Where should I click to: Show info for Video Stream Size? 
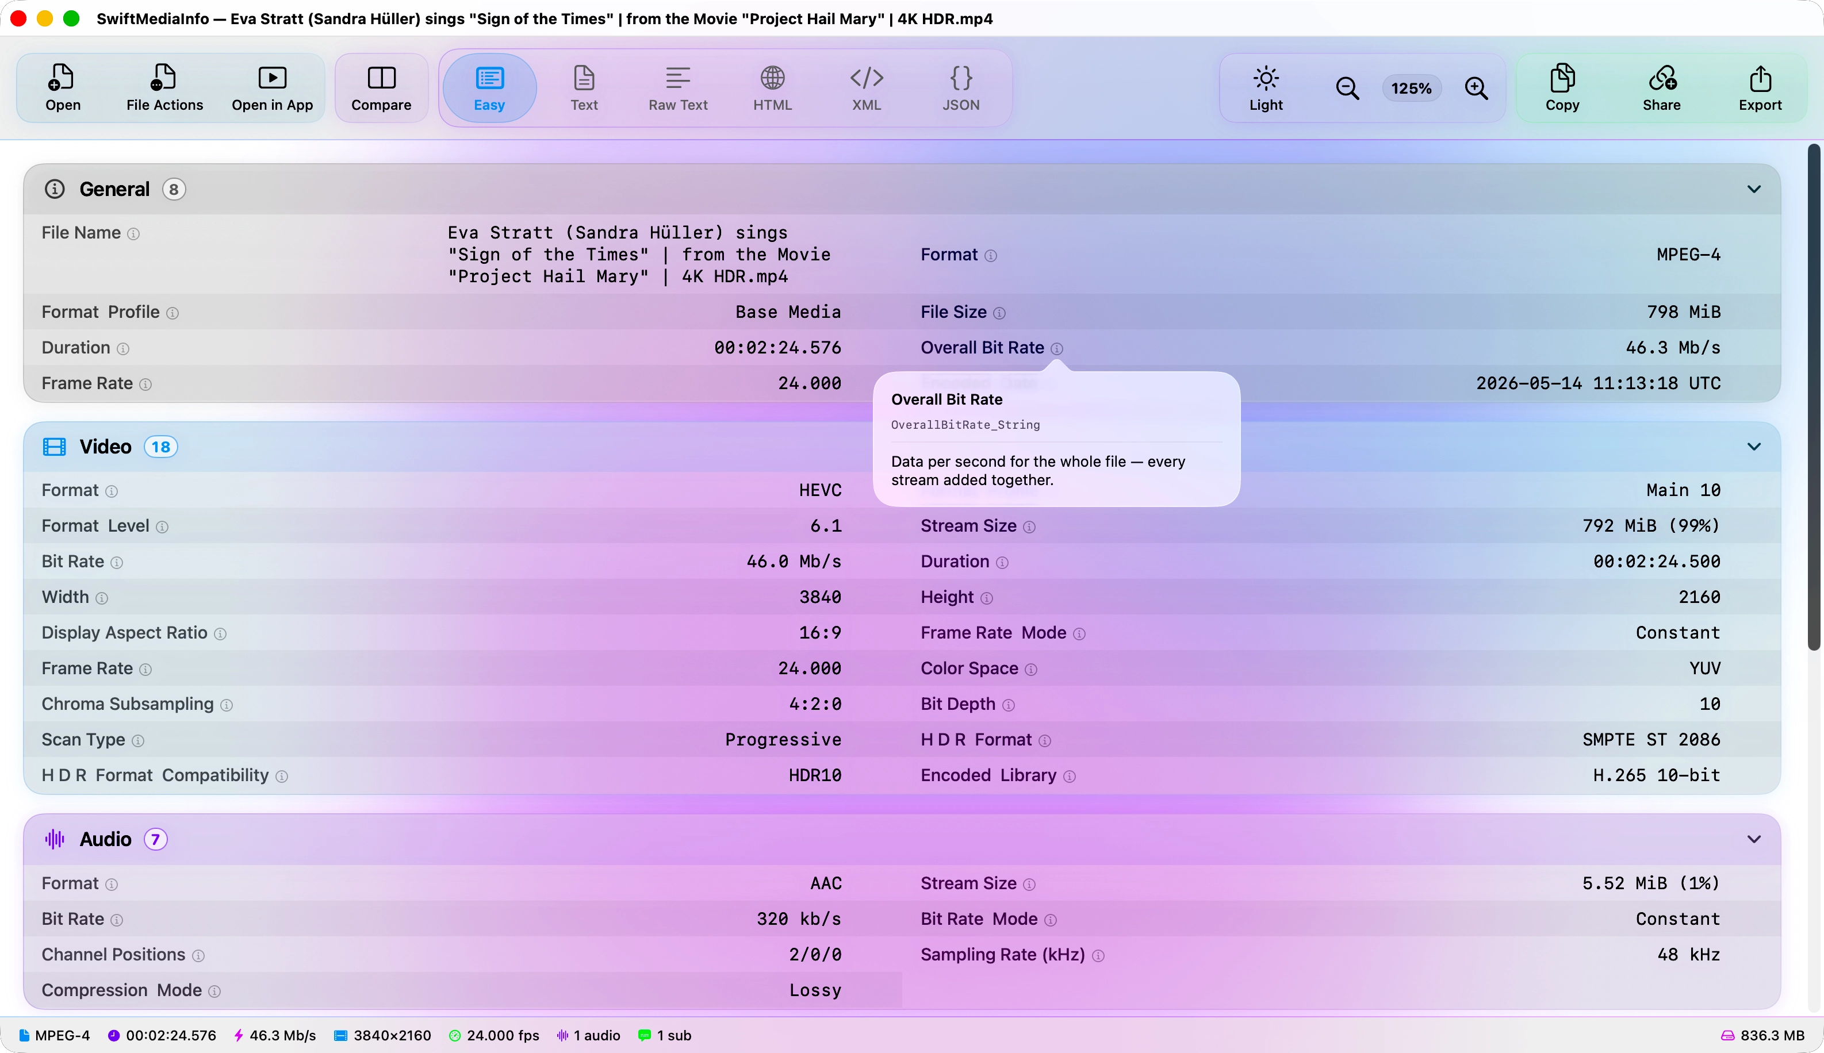[1029, 526]
